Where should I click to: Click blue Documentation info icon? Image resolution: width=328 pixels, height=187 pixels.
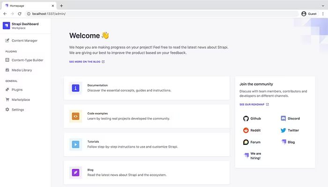click(75, 88)
